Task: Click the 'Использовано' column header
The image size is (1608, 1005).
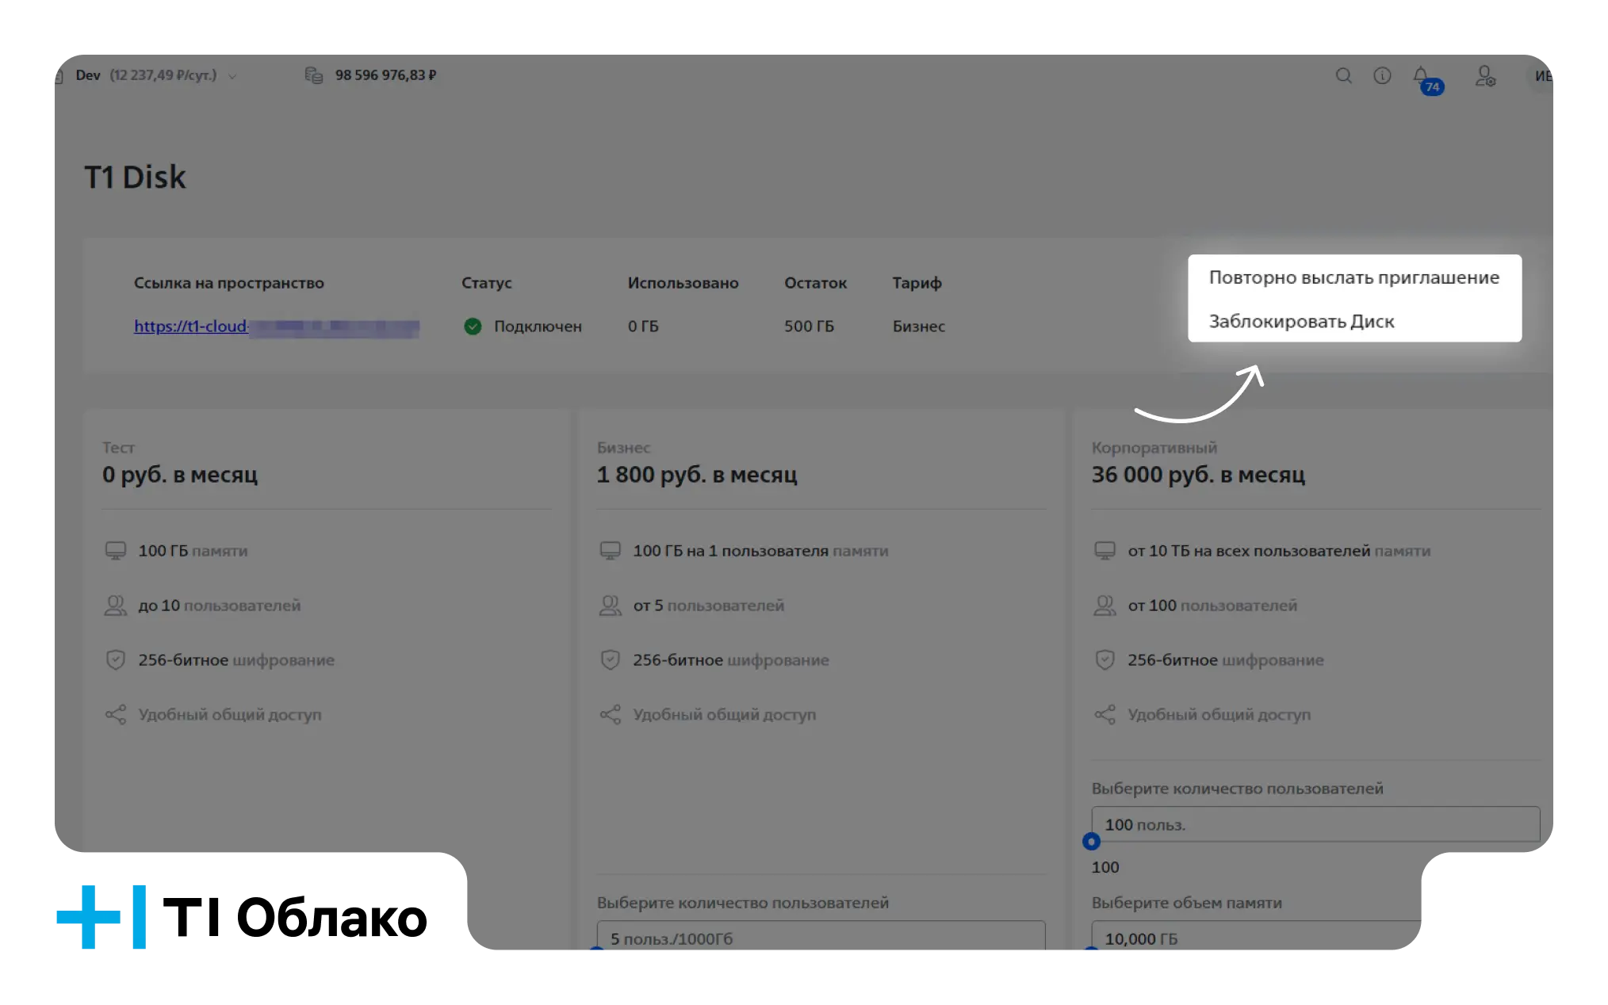Action: point(683,283)
